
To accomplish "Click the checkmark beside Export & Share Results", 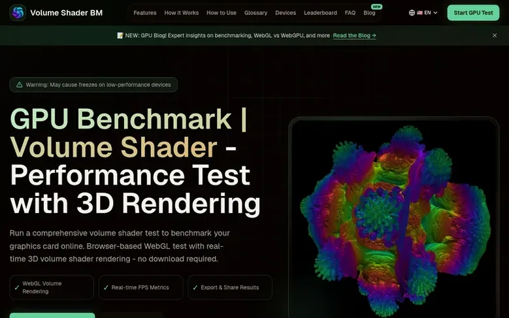I will tap(195, 287).
